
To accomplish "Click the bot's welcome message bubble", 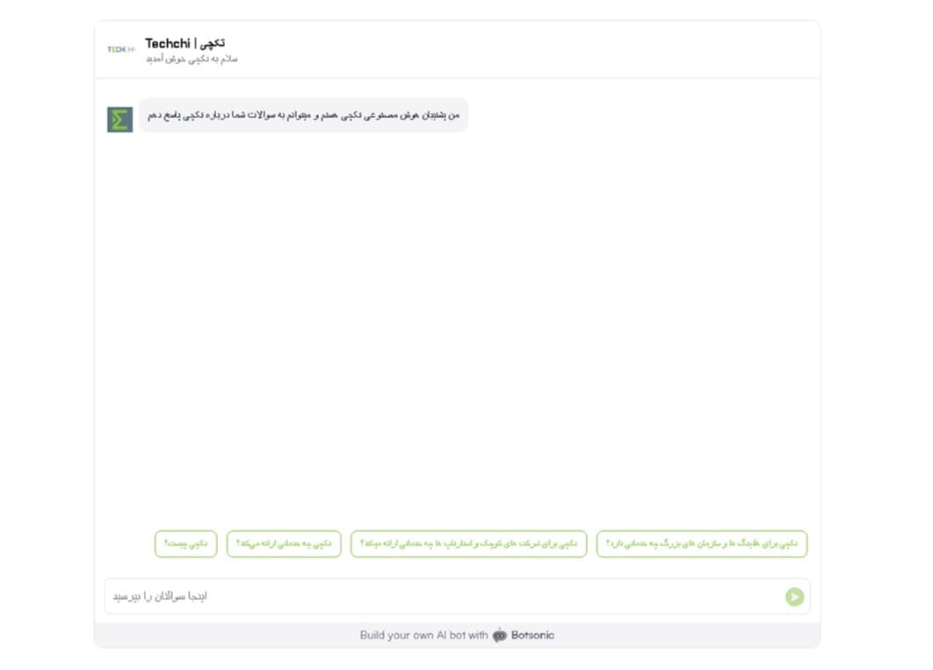I will pyautogui.click(x=303, y=115).
